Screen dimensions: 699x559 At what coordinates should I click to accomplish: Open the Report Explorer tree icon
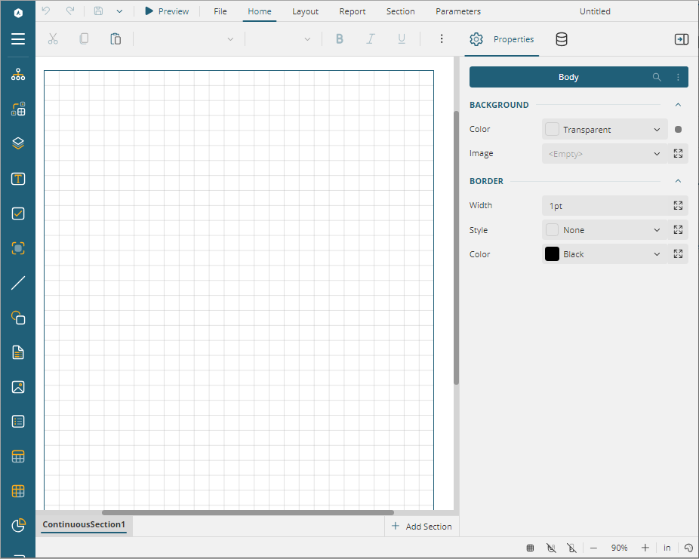pos(18,74)
